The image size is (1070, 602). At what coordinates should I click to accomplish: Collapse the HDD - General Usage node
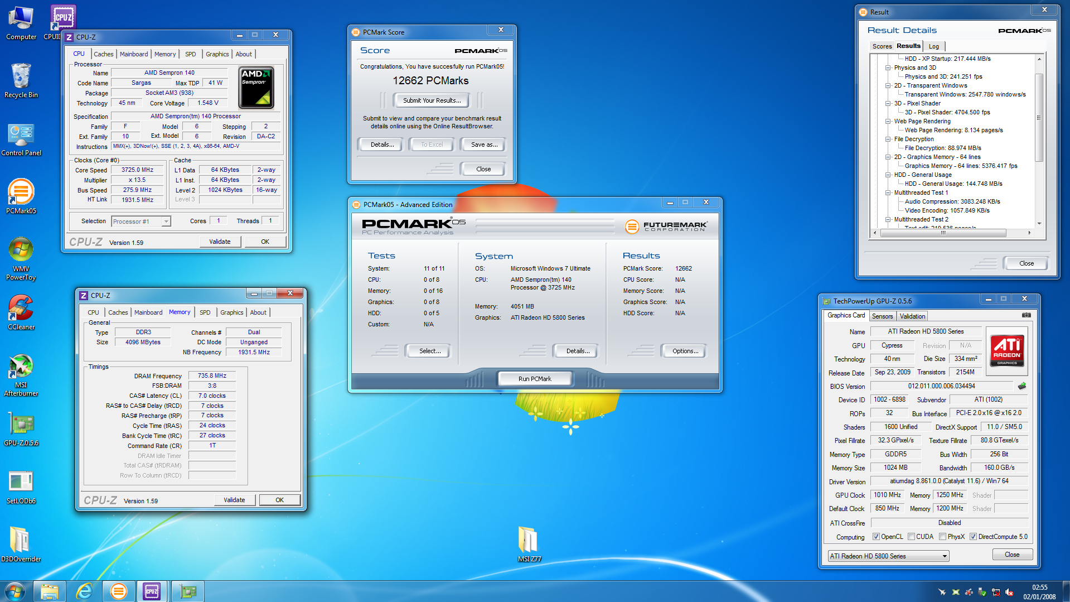(x=888, y=175)
